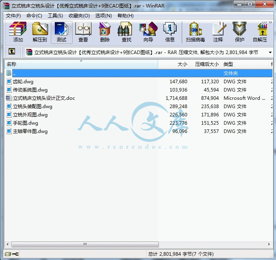Click the Word icon of the .doc file
The width and height of the screenshot is (276, 260).
point(9,98)
